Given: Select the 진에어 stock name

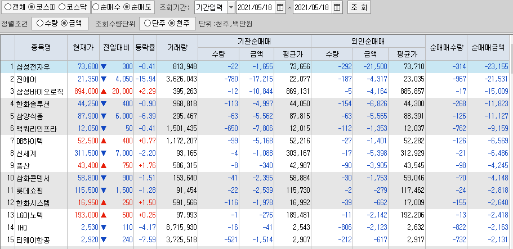Looking at the screenshot, I should click(x=26, y=79).
